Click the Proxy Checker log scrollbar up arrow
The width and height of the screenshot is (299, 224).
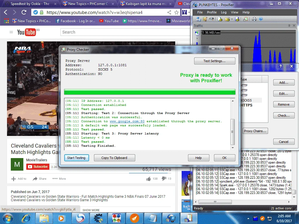point(233,101)
